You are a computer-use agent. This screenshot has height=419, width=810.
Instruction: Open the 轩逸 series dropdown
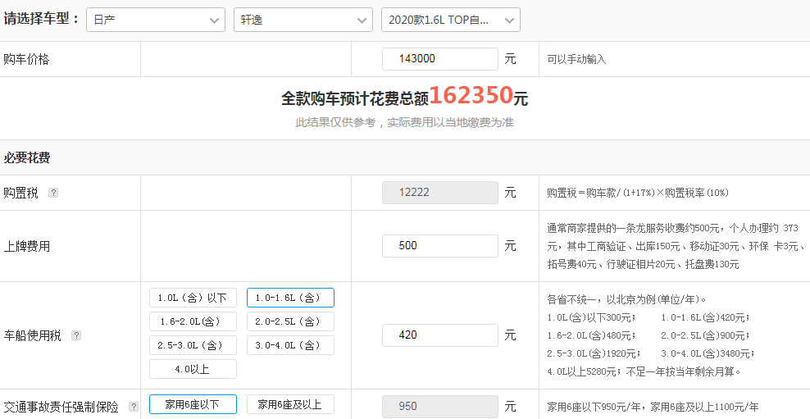pyautogui.click(x=303, y=20)
